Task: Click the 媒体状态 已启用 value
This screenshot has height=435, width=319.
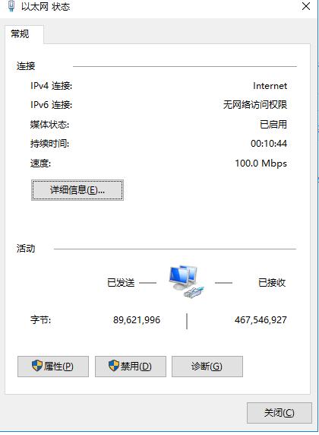Action: point(273,124)
